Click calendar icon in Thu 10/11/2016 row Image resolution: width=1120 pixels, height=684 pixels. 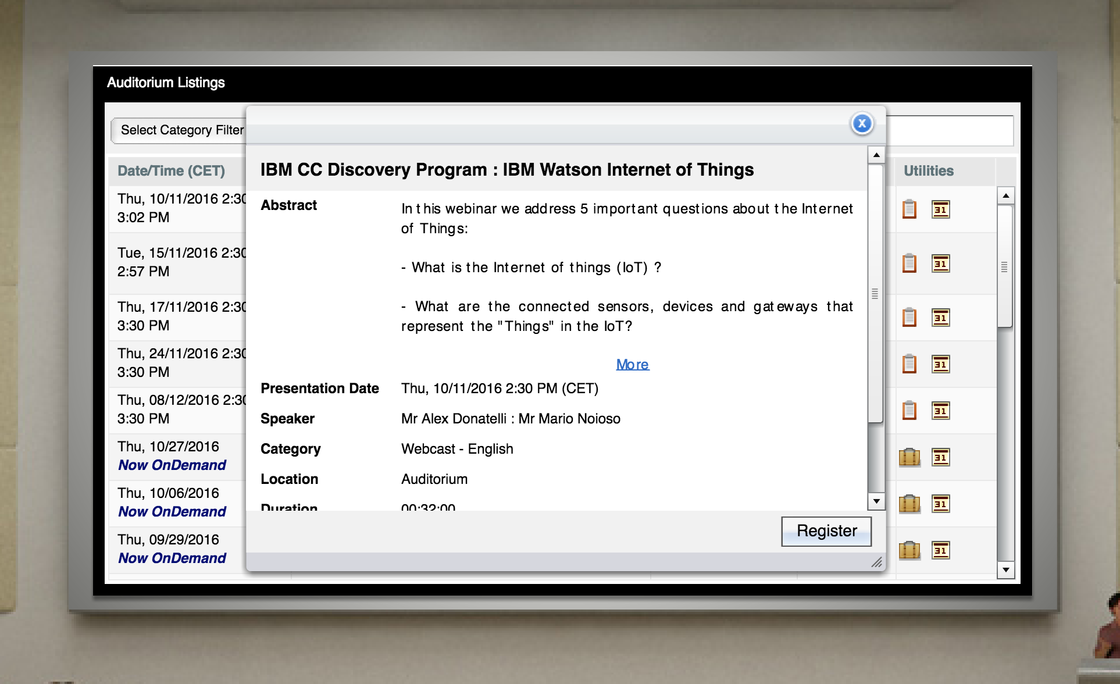[941, 209]
